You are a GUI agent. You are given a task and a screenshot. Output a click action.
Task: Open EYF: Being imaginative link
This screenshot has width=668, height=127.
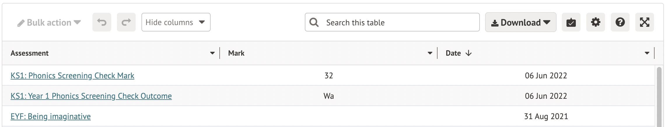pos(50,117)
